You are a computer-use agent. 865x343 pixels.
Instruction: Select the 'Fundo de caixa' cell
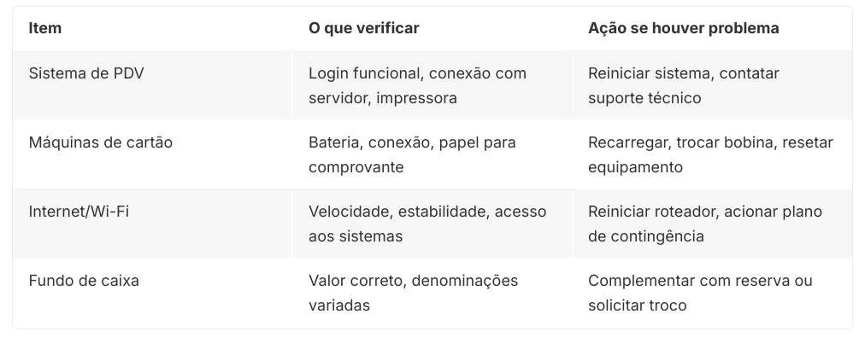point(84,281)
